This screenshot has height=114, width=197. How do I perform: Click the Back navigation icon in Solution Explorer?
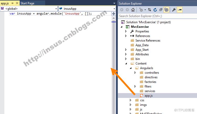[x=122, y=10]
